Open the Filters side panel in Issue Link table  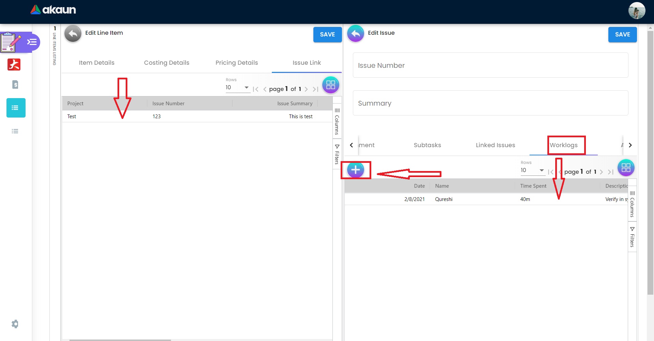point(337,154)
